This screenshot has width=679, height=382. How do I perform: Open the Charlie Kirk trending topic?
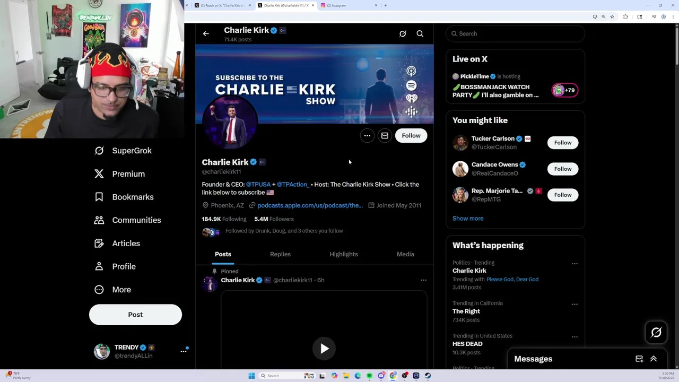pyautogui.click(x=469, y=271)
